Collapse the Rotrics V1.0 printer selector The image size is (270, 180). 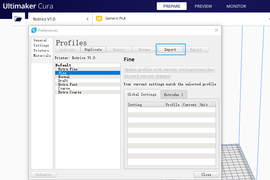point(88,19)
